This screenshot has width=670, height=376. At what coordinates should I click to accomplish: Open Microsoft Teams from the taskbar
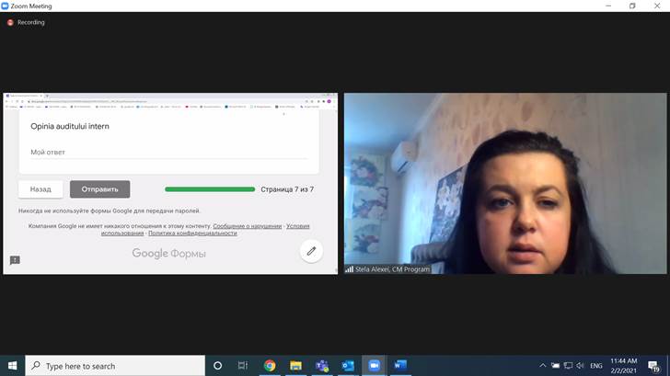click(321, 366)
